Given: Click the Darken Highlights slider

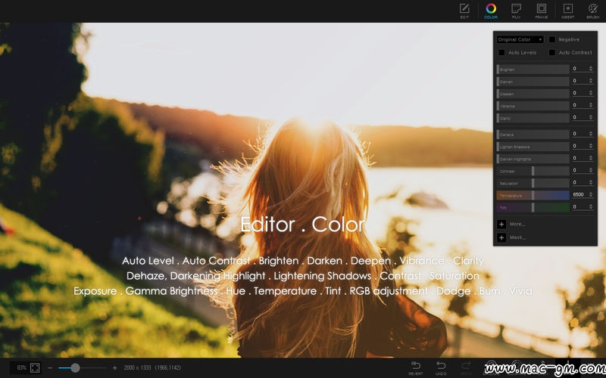Looking at the screenshot, I should [x=533, y=159].
